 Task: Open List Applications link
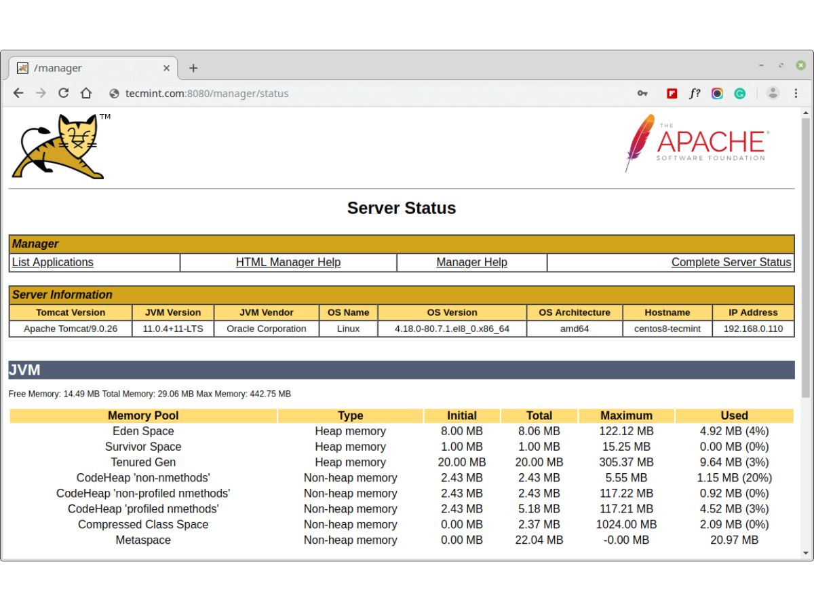point(53,262)
